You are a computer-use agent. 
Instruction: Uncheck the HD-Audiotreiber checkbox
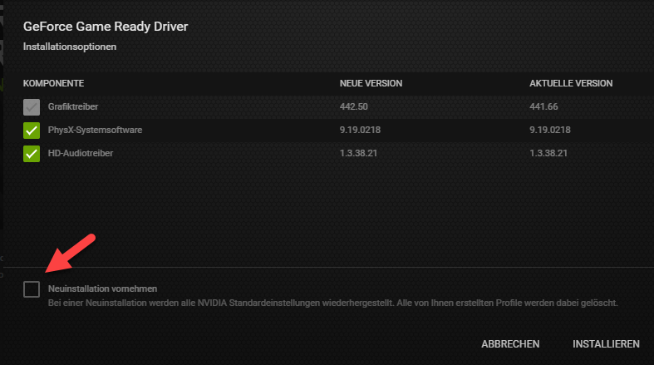(32, 154)
